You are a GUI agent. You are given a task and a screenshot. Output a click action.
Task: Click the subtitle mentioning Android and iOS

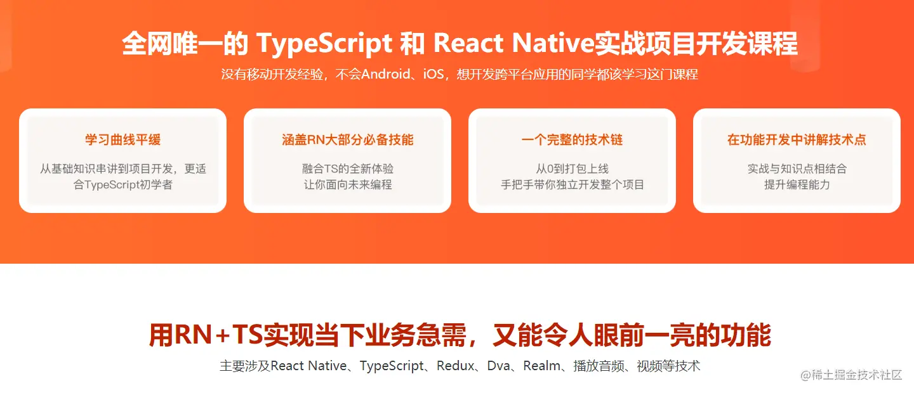pyautogui.click(x=460, y=74)
